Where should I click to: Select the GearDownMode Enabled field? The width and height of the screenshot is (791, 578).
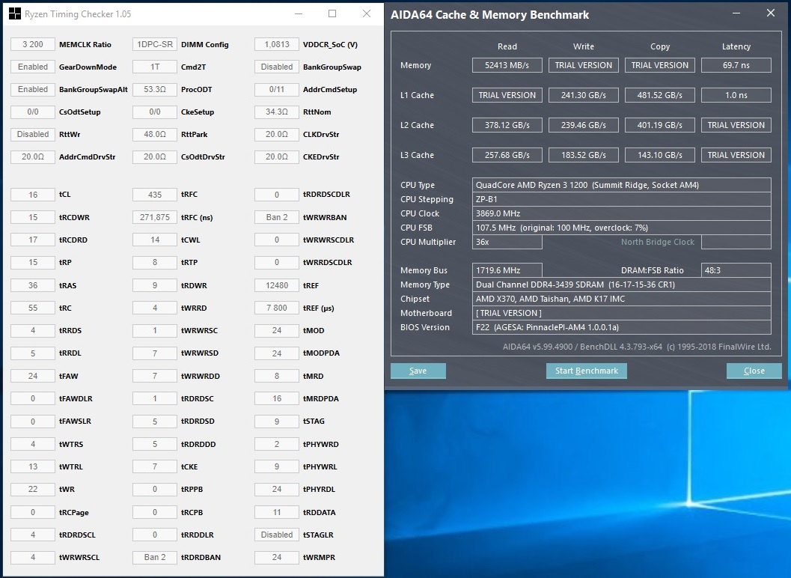(33, 67)
